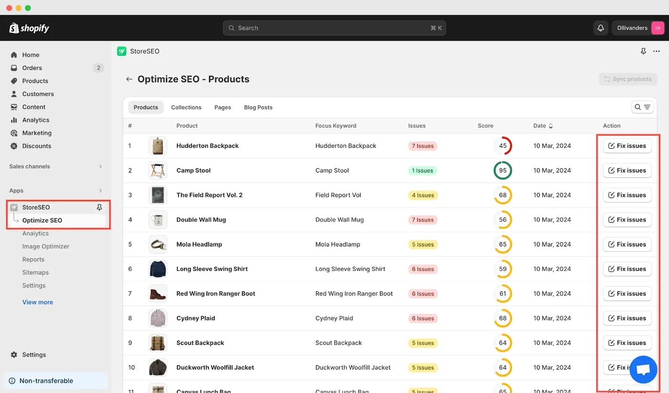Click the Camp Stool product thumbnail
669x393 pixels.
point(158,170)
